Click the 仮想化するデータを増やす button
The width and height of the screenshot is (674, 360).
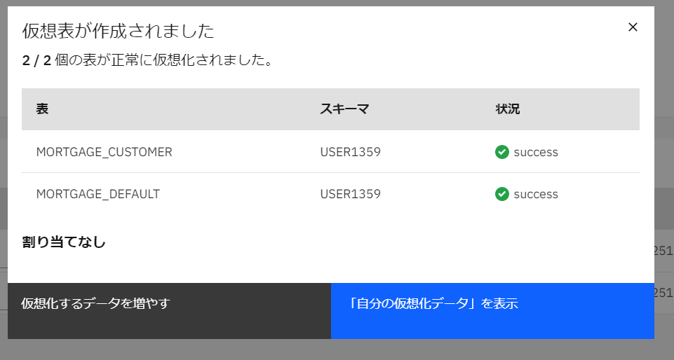(169, 311)
